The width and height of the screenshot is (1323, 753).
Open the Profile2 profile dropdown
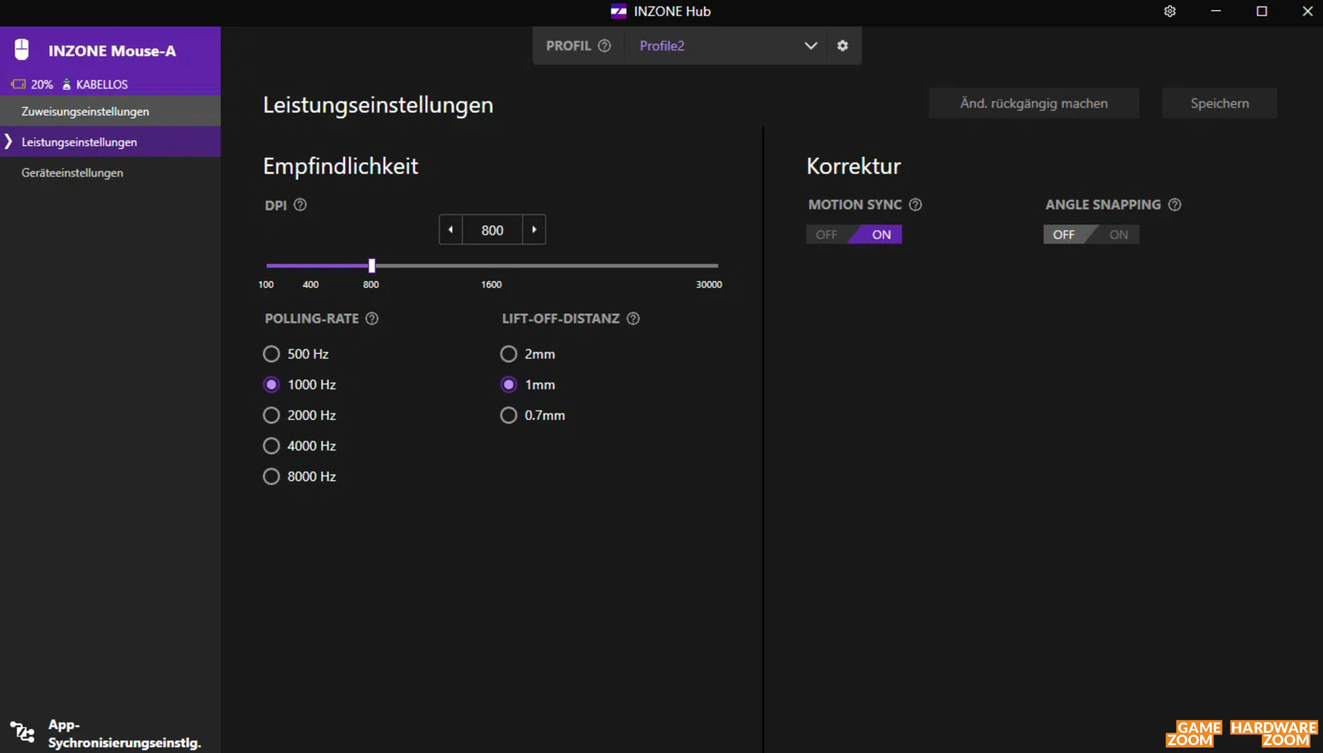[x=726, y=46]
